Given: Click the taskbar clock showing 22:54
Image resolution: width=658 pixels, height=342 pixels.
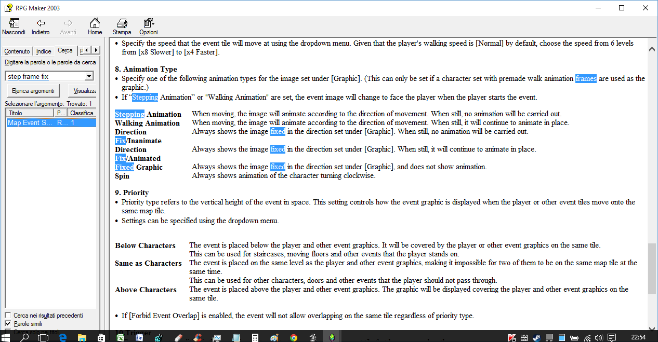Looking at the screenshot, I should click(x=638, y=337).
